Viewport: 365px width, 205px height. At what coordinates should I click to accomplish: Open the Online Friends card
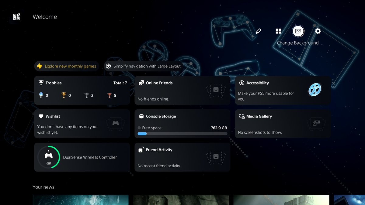click(x=182, y=90)
